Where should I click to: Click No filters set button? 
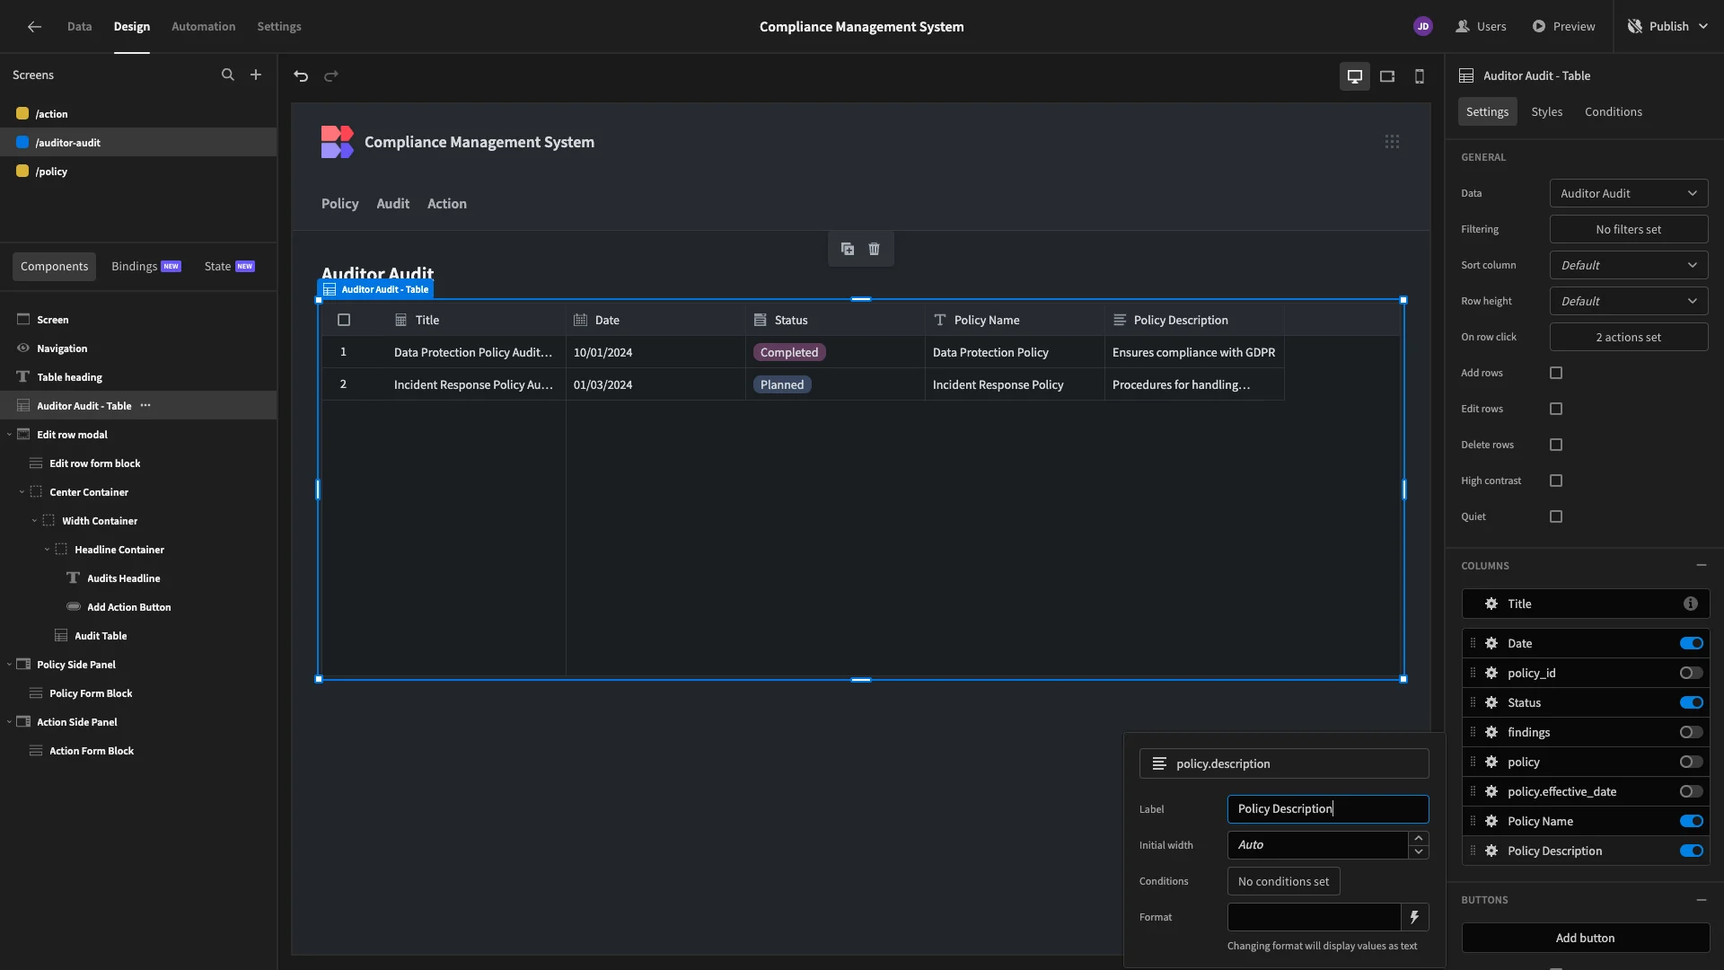[x=1629, y=229]
